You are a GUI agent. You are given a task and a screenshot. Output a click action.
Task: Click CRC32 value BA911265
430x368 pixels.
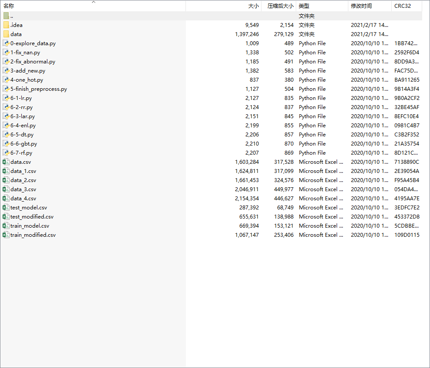pos(407,80)
